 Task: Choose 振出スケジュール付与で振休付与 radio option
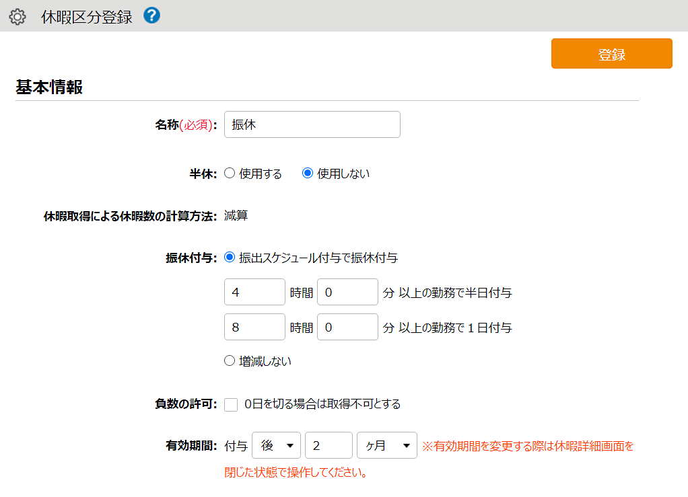click(x=230, y=258)
